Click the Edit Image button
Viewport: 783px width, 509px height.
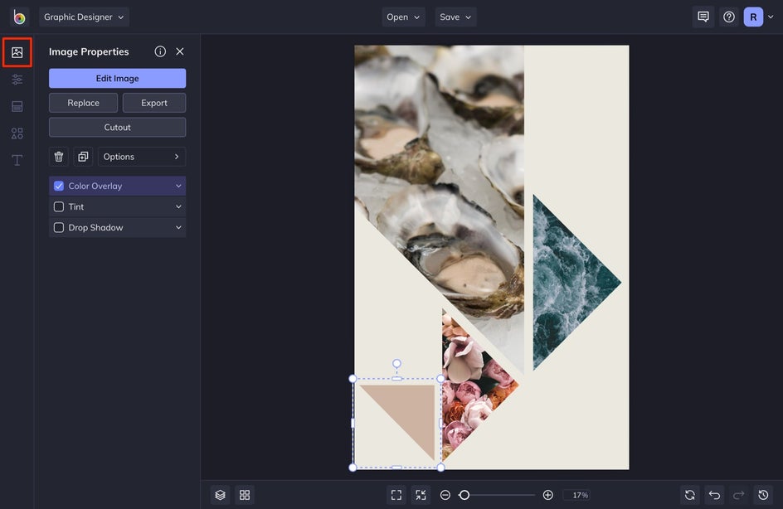[117, 79]
